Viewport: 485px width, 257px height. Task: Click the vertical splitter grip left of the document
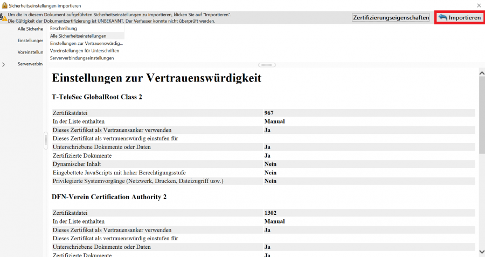(46, 140)
